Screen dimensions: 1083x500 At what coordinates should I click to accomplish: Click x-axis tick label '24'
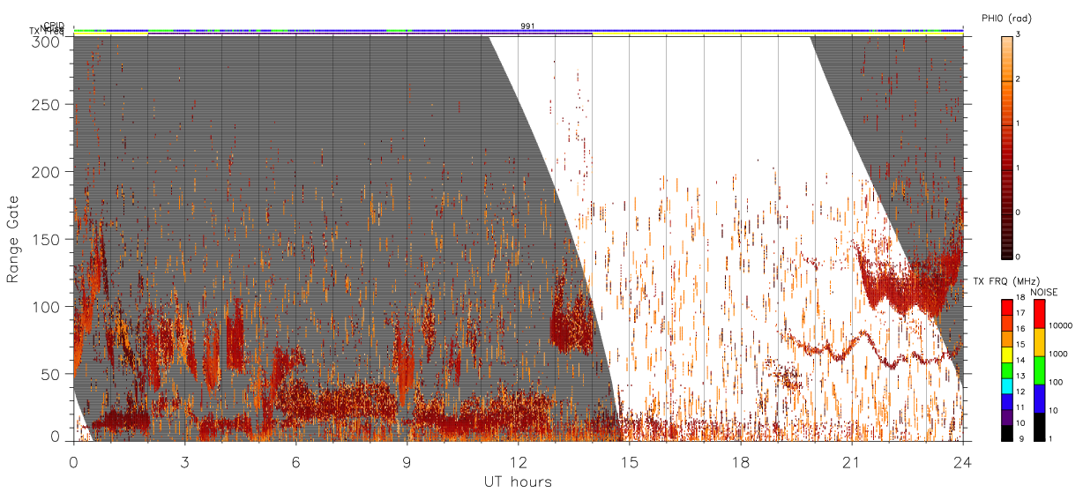(x=962, y=460)
